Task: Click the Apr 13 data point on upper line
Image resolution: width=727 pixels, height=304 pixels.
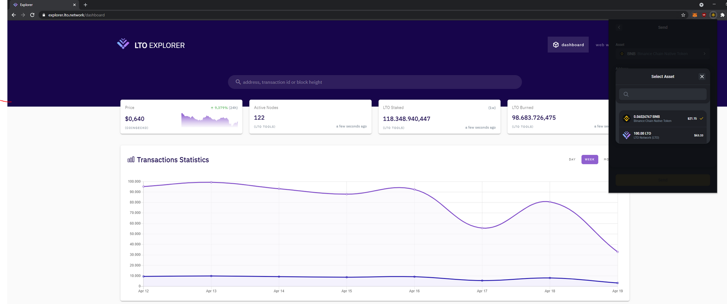Action: (211, 182)
